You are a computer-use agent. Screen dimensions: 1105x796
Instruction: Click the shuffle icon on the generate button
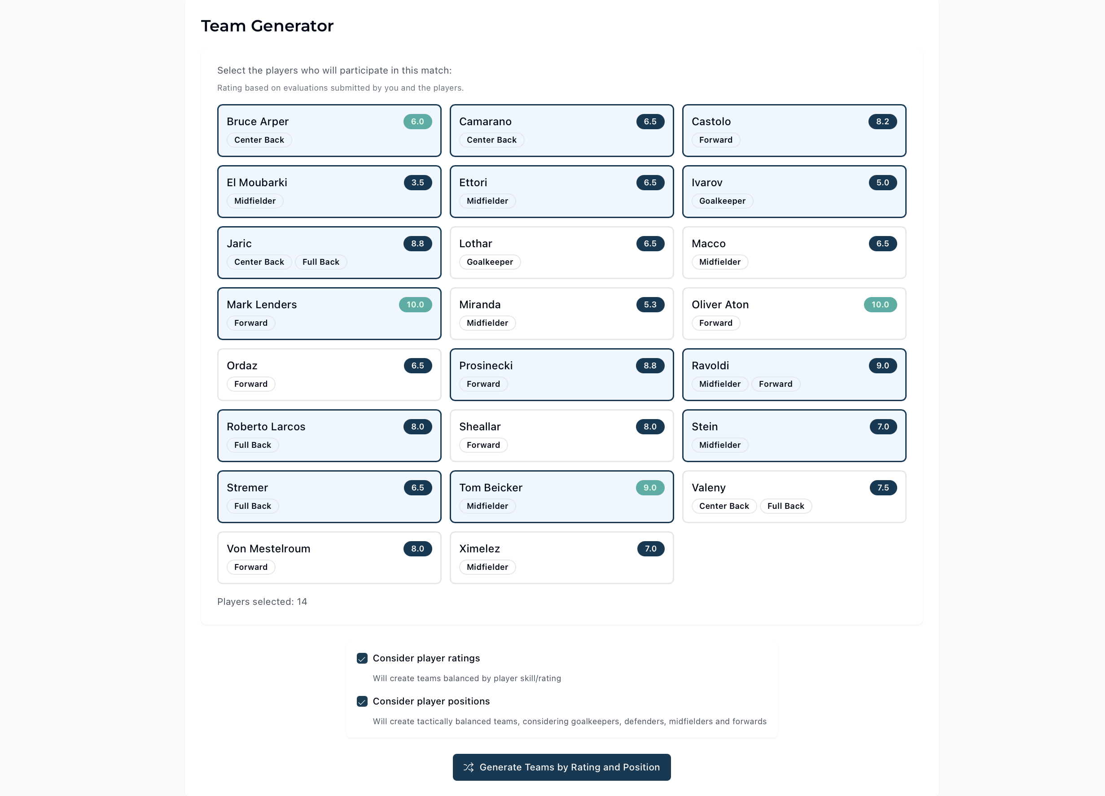pyautogui.click(x=469, y=767)
